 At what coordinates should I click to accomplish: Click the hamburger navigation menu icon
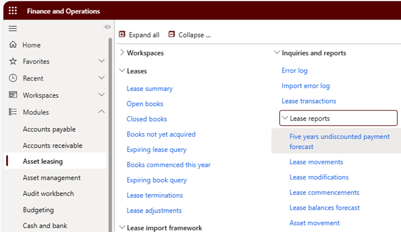tap(12, 28)
